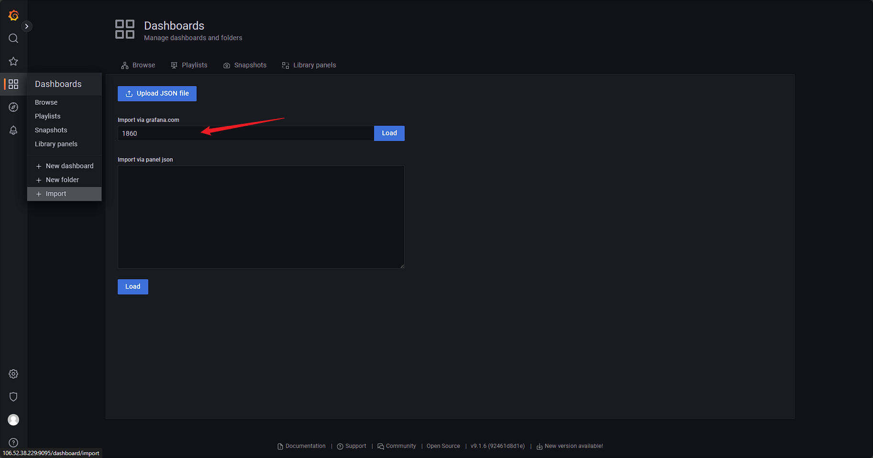Image resolution: width=873 pixels, height=458 pixels.
Task: Open the Alerting bell icon
Action: 13,130
